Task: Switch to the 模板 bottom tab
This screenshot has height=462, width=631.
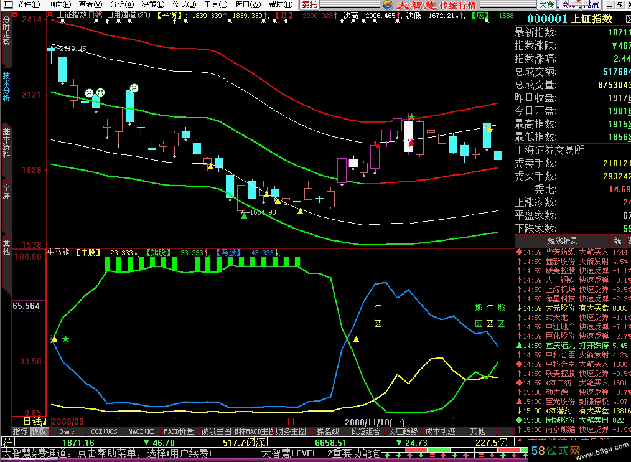Action: [39, 431]
